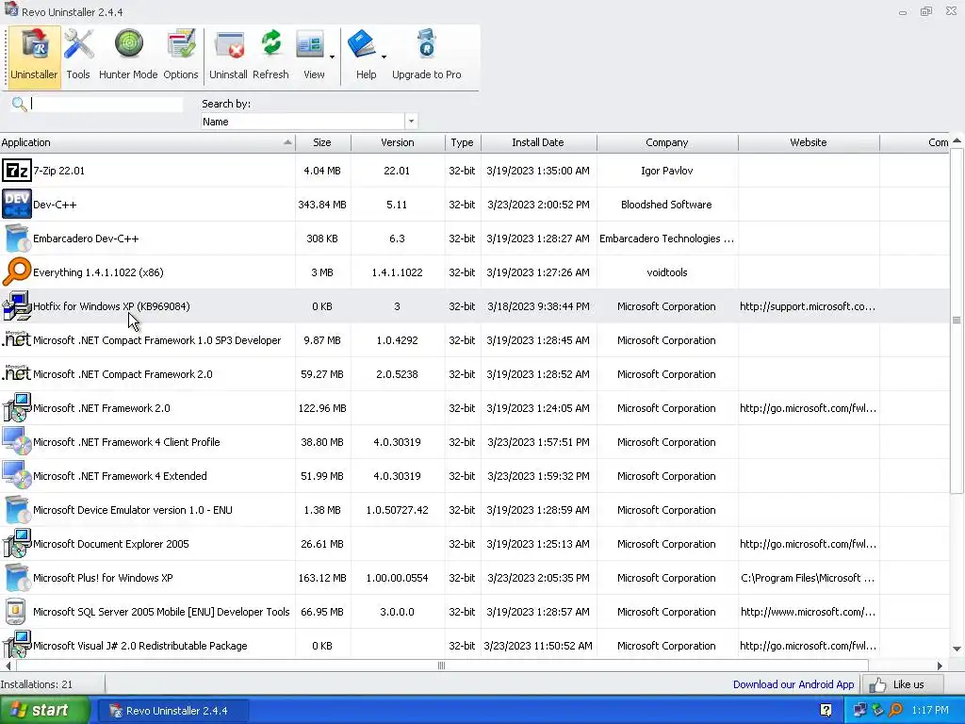The image size is (965, 724).
Task: Click the taskbar help question mark icon
Action: pos(826,711)
